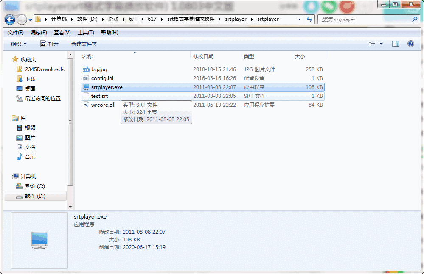Open the change view dropdown arrow

tap(380, 43)
